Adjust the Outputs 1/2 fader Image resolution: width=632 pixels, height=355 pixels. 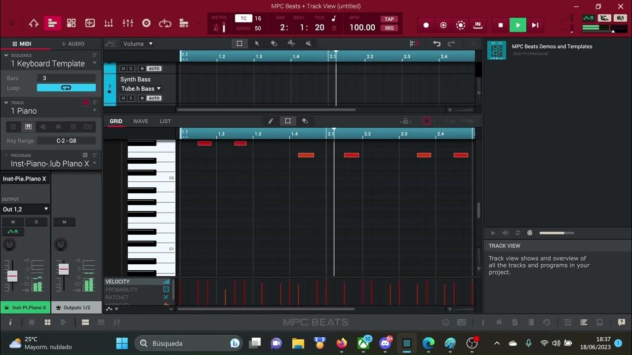point(64,269)
